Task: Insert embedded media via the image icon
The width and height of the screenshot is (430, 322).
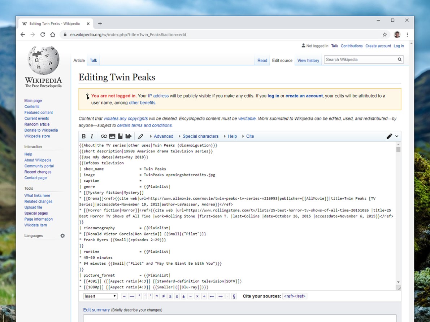Action: [x=112, y=136]
